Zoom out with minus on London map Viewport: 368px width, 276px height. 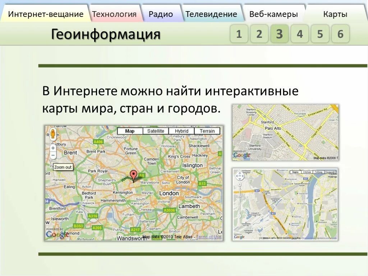coord(53,155)
